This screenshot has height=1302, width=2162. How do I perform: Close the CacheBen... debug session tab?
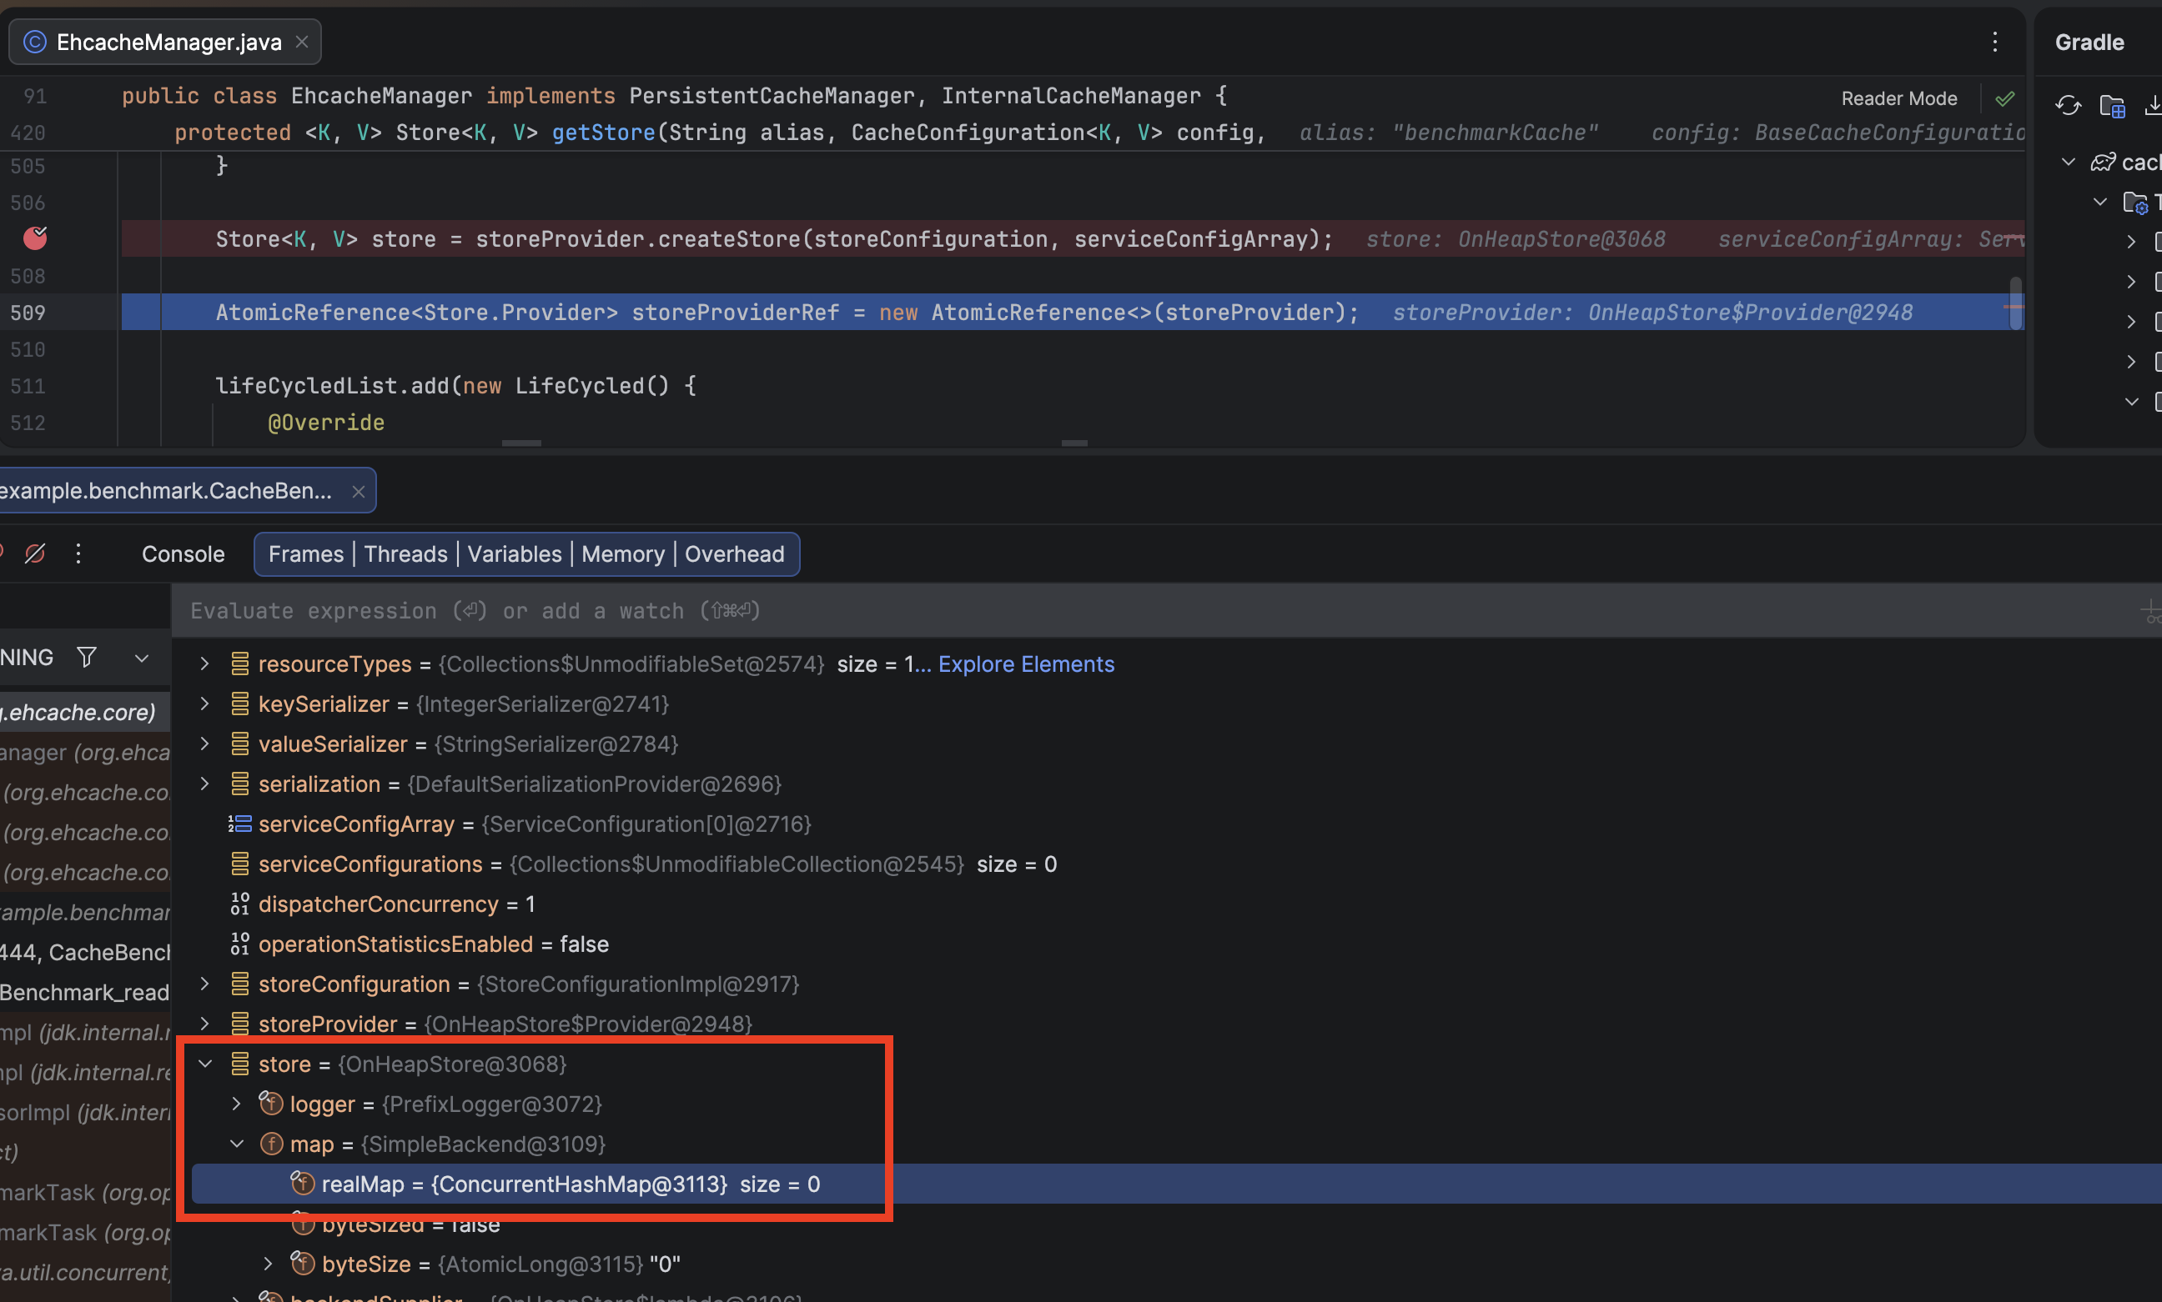click(x=358, y=491)
